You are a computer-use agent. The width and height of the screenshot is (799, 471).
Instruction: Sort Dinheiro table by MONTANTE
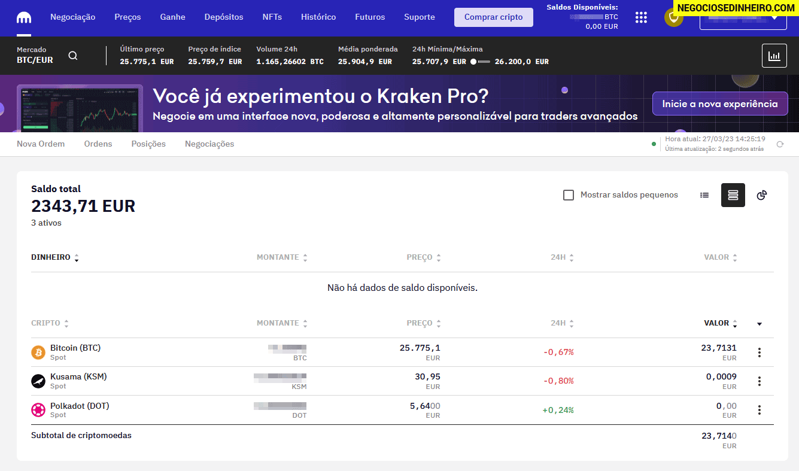(282, 257)
